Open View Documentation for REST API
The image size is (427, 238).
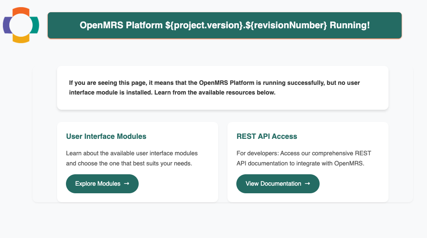(x=278, y=184)
